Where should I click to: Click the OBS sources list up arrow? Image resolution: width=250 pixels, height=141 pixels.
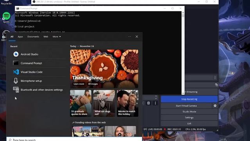156,96
